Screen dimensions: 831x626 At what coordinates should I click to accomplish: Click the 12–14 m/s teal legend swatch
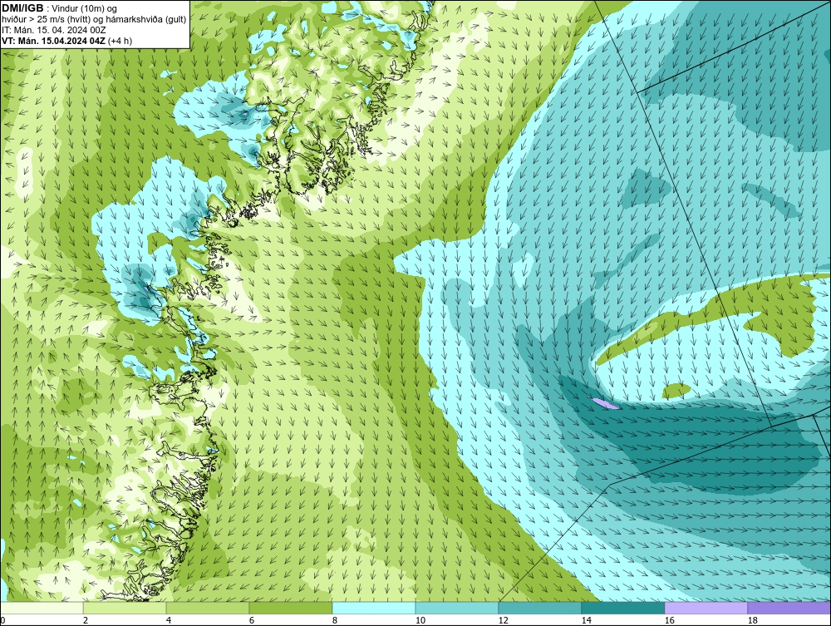tap(540, 608)
